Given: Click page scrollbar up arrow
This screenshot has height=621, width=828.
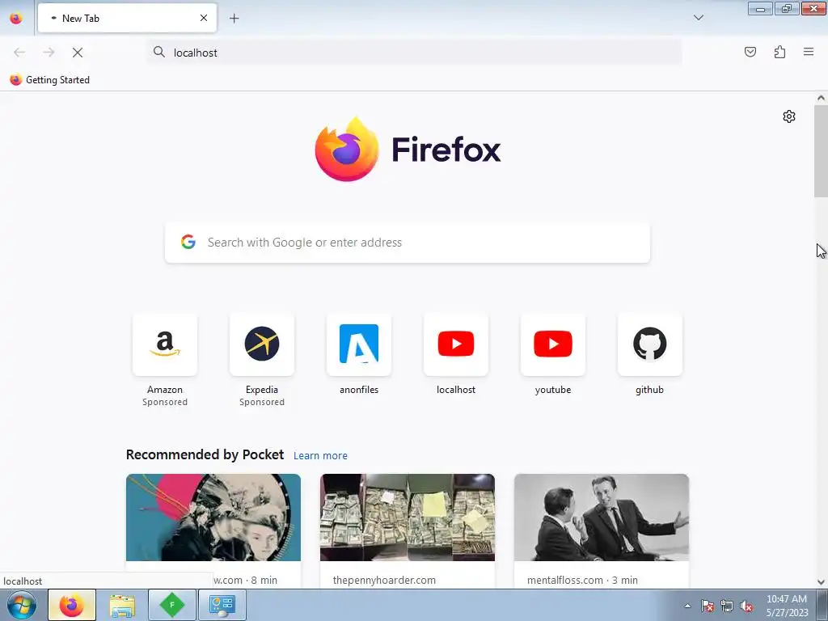Looking at the screenshot, I should [821, 98].
